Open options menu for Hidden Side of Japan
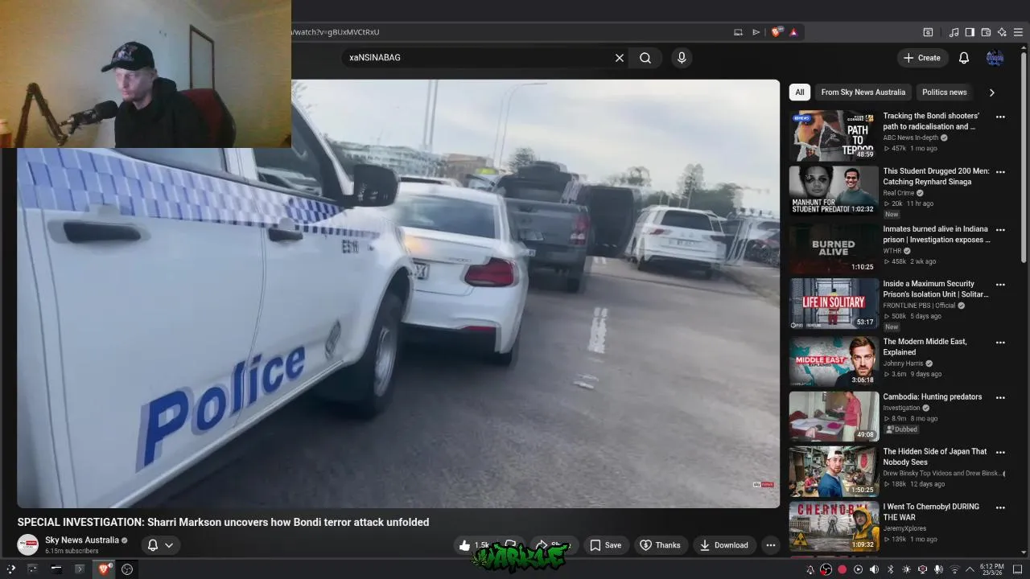Viewport: 1030px width, 579px height. pos(1000,453)
